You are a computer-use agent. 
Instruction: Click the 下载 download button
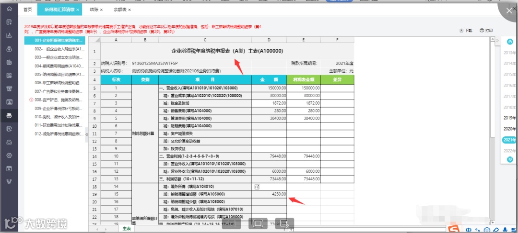[x=466, y=30]
